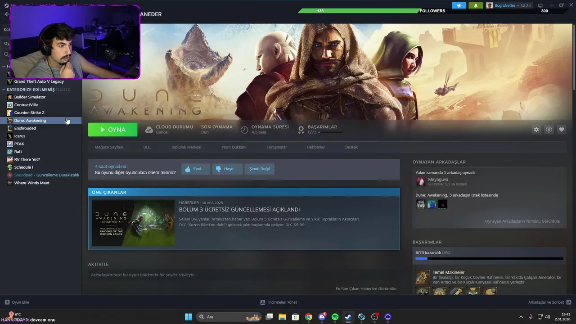Open the Rehberler tab

[x=316, y=147]
